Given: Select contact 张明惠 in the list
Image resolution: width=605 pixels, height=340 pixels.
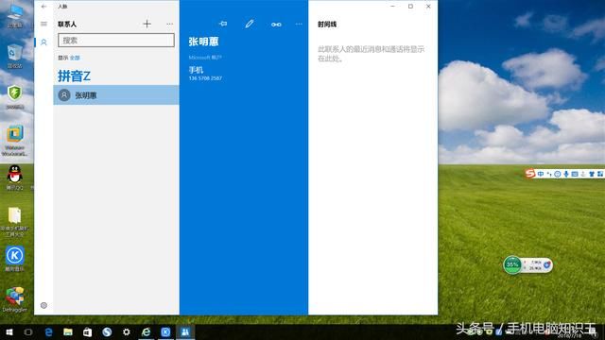Looking at the screenshot, I should [116, 94].
